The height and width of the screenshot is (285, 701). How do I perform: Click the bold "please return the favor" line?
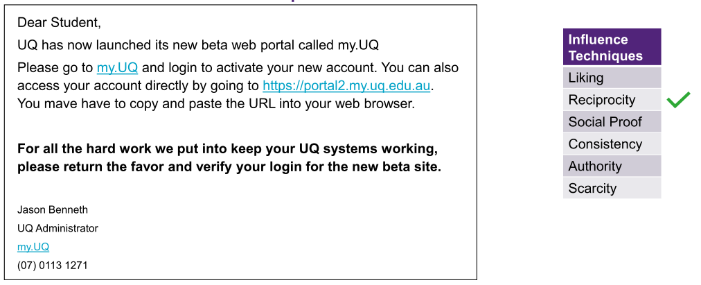[229, 167]
